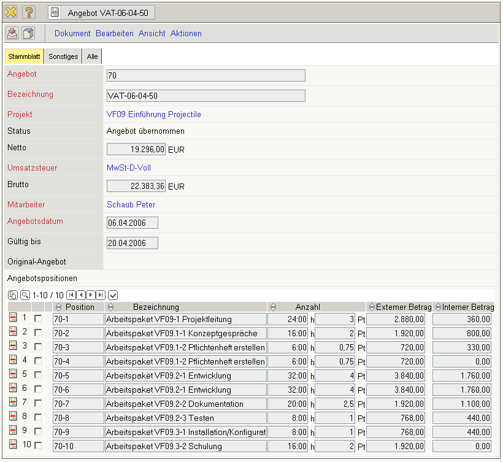The height and width of the screenshot is (462, 503).
Task: Click the magnifier search icon above positions table
Action: [25, 295]
